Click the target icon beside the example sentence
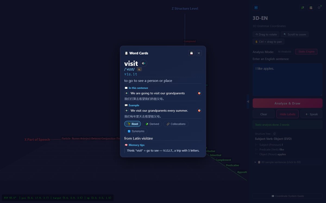Screen dimensions: 326x203 199,110
